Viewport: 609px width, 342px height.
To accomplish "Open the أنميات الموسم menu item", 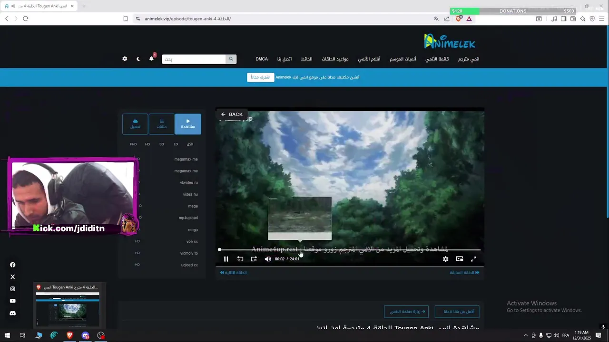I will [403, 59].
